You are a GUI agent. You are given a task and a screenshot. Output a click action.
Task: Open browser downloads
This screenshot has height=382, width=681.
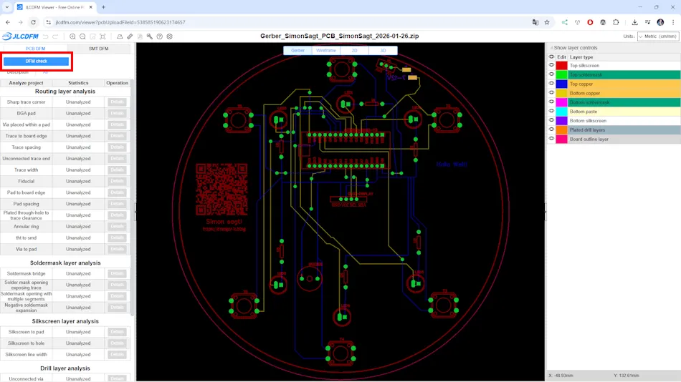tap(634, 22)
